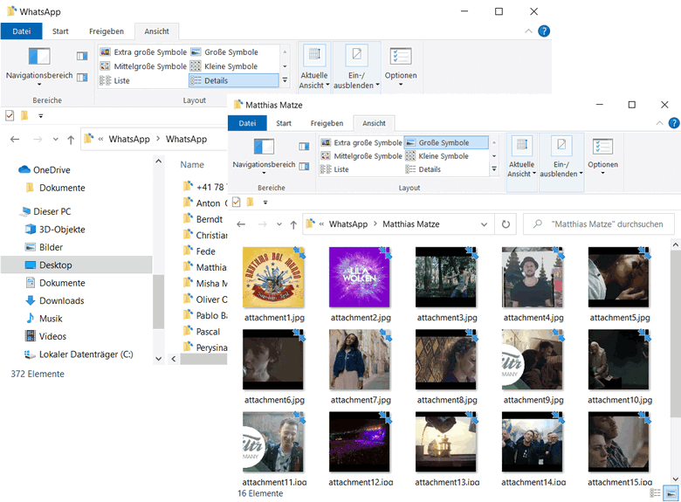
Task: Click Optionen in the Matthias Matze window
Action: click(602, 156)
